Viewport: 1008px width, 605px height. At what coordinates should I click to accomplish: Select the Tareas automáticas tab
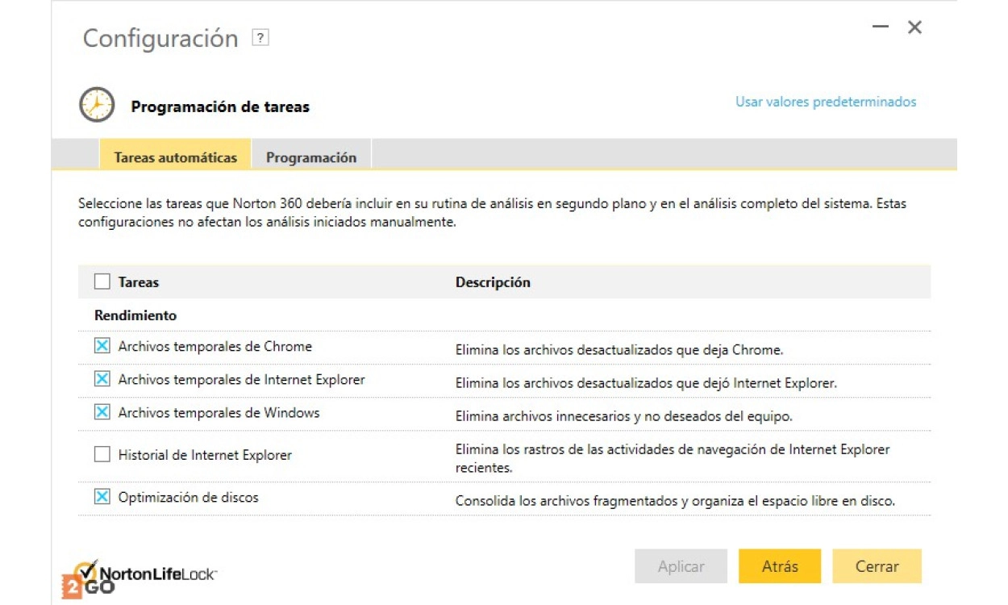point(176,157)
